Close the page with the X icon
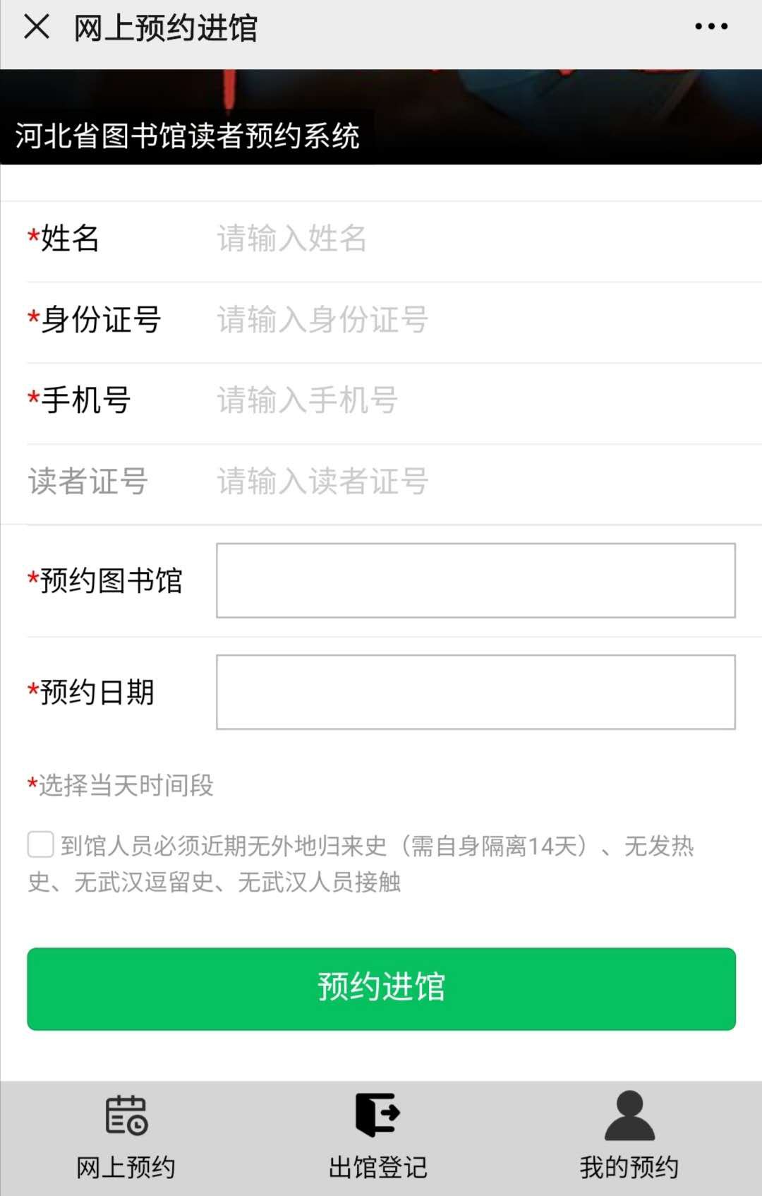The height and width of the screenshot is (1196, 762). 37,28
